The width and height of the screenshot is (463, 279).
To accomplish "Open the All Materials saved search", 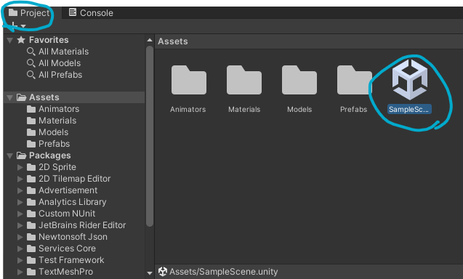I will (x=63, y=52).
